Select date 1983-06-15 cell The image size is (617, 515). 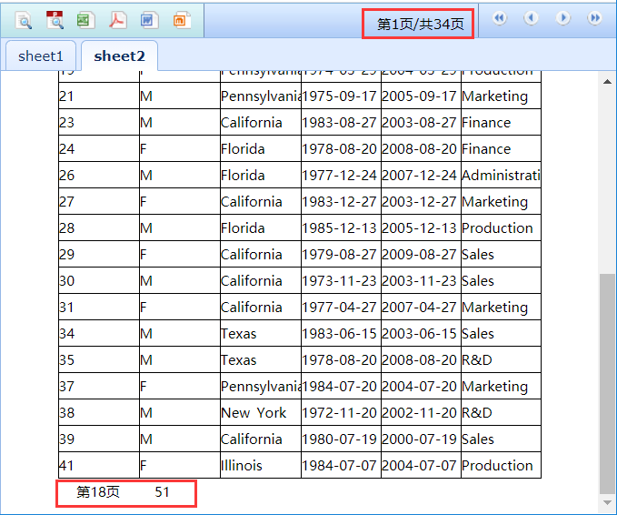click(x=341, y=333)
